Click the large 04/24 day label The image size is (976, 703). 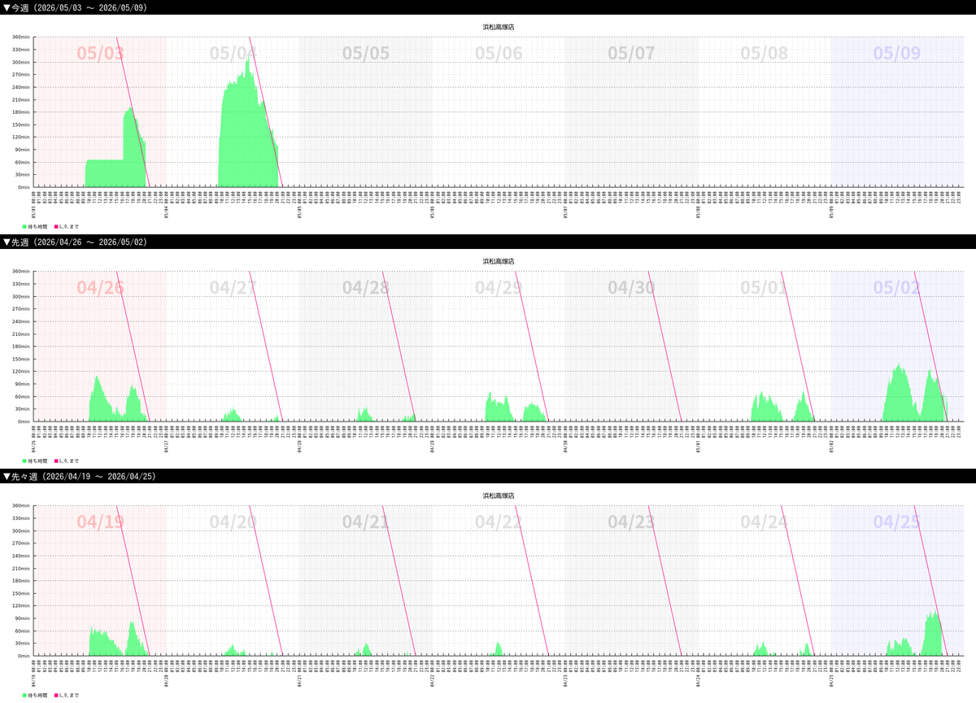tap(764, 522)
